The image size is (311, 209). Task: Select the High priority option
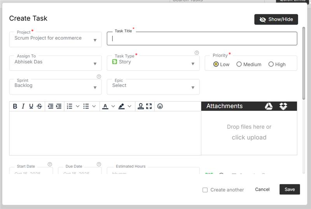pyautogui.click(x=271, y=64)
